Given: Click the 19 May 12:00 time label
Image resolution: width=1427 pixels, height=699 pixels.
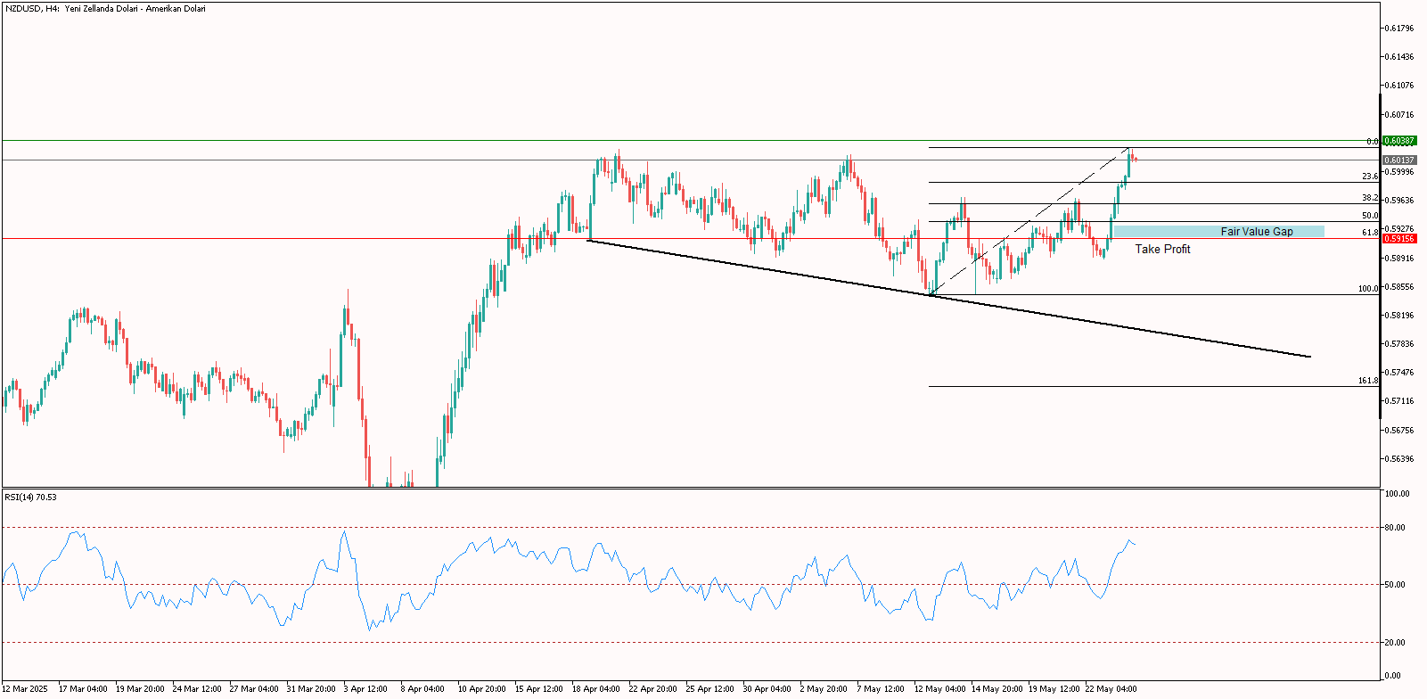Looking at the screenshot, I should [1054, 689].
